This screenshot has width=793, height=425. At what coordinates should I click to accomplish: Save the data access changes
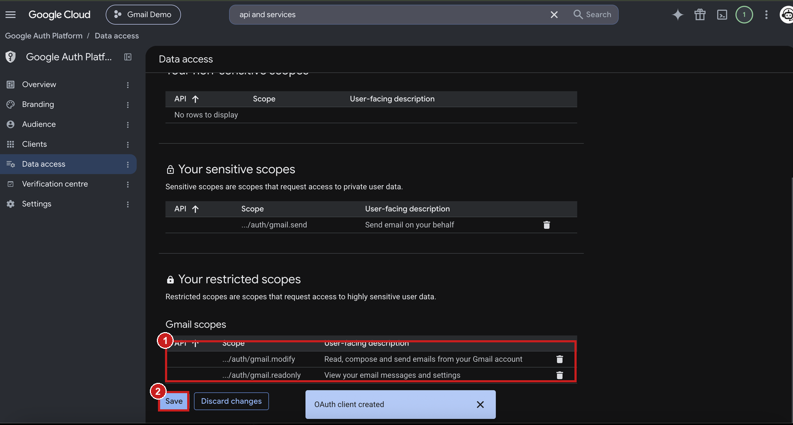coord(174,401)
